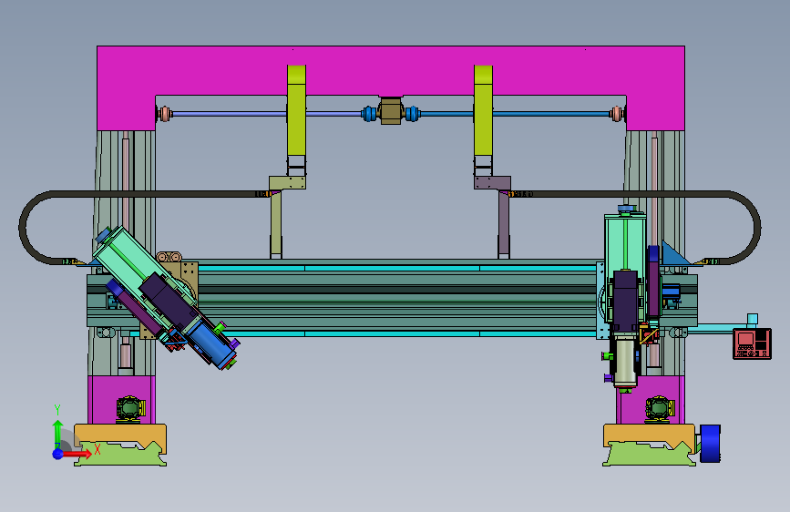Select the green gear motor on the left column
The image size is (790, 512).
click(x=130, y=409)
